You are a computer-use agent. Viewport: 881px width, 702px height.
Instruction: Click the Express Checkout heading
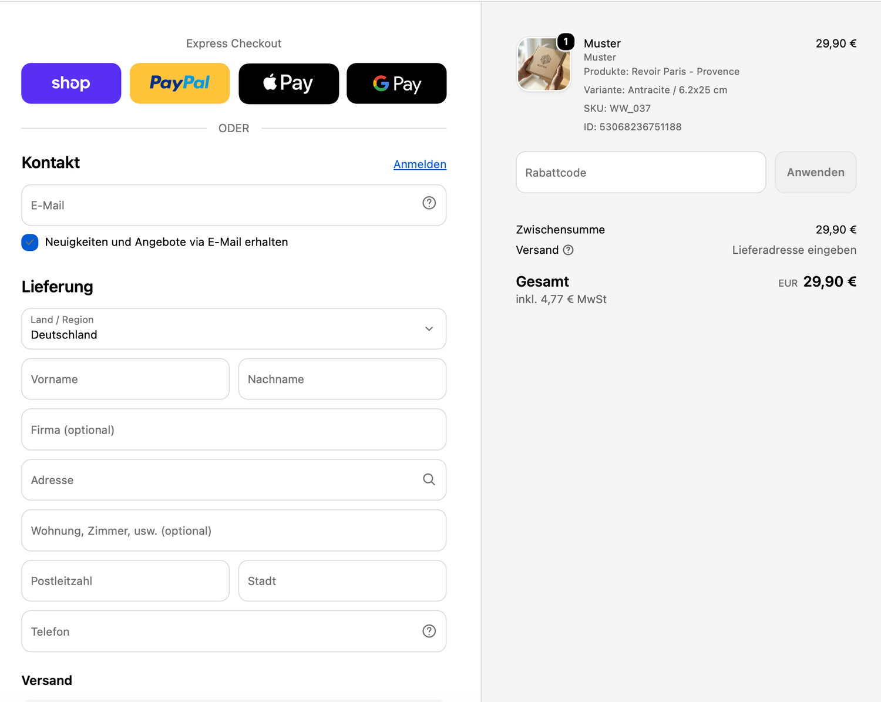pos(234,43)
